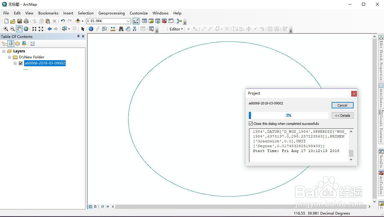Select Features tool icon
This screenshot has width=384, height=217.
pyautogui.click(x=65, y=29)
